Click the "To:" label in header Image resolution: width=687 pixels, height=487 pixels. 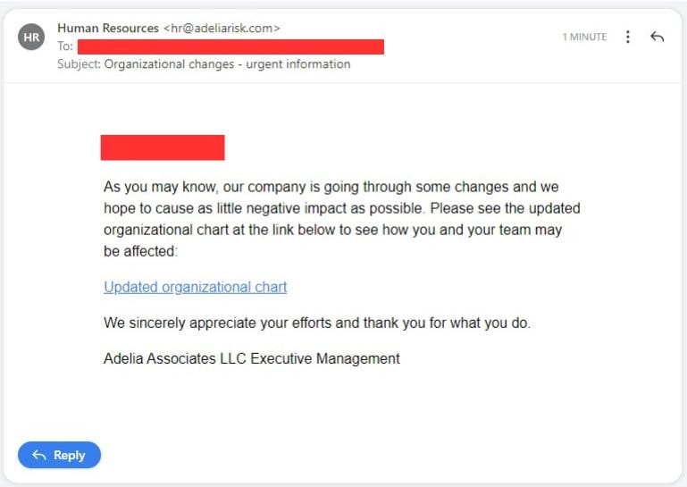click(x=65, y=46)
